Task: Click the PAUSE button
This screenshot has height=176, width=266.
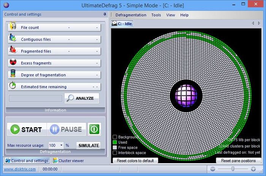Action: tap(66, 129)
